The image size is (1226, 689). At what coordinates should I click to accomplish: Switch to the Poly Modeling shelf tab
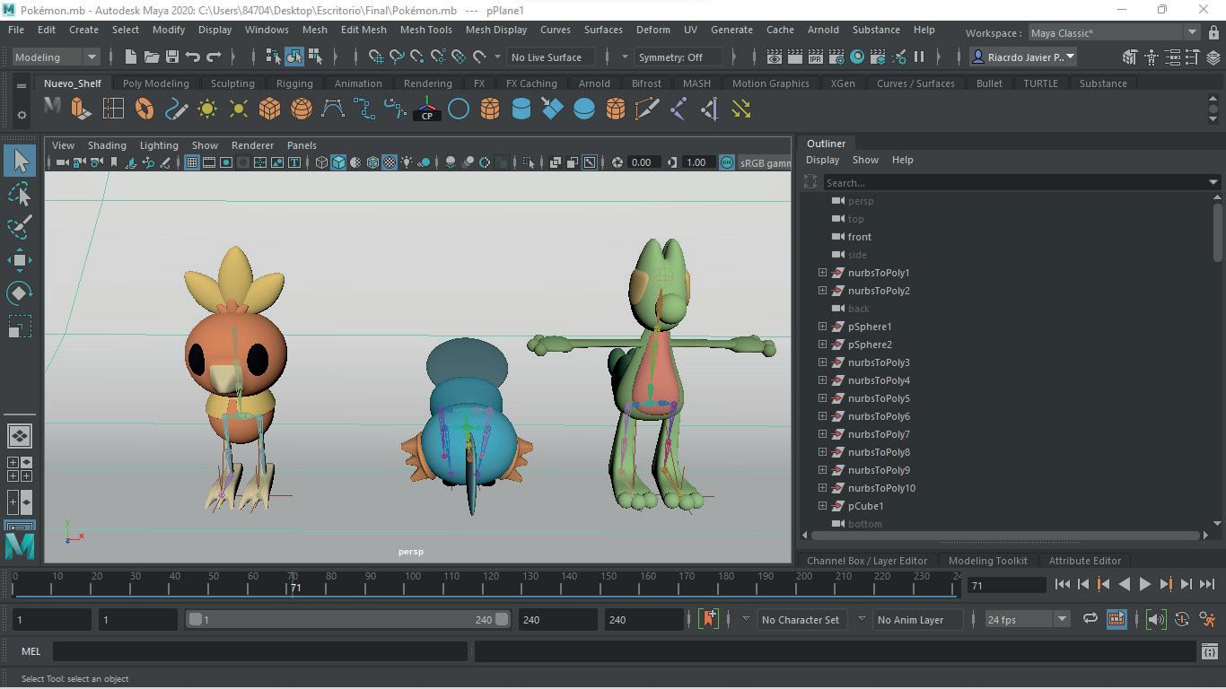[155, 83]
